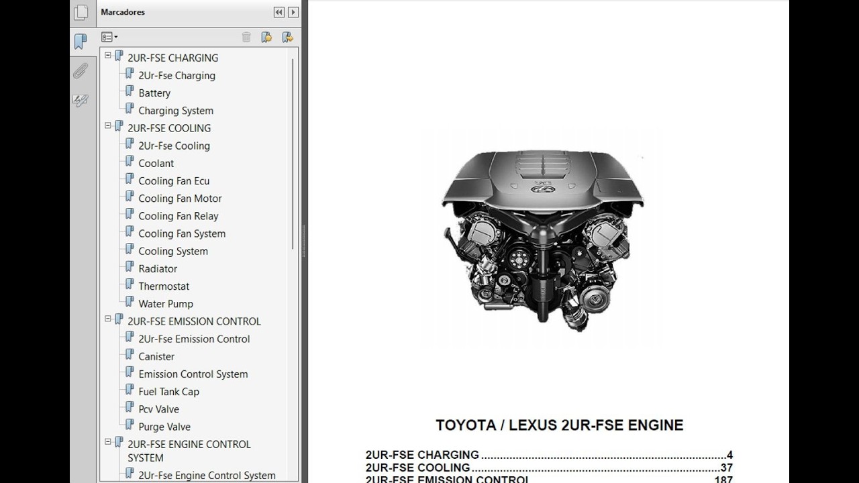Click the bookmark icon beside Thermostat
This screenshot has height=483, width=859.
coord(130,284)
